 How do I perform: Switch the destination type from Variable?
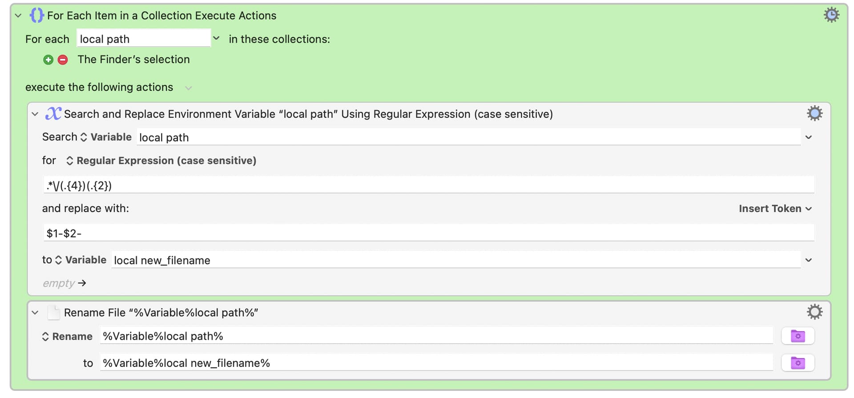pyautogui.click(x=81, y=260)
